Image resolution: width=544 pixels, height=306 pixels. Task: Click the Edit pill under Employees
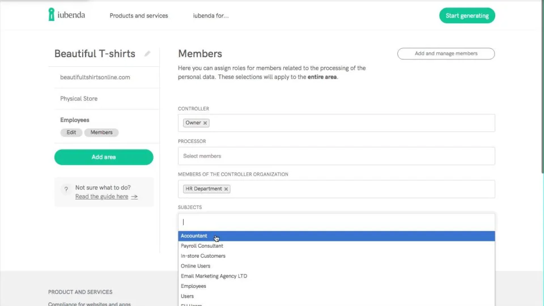[71, 133]
